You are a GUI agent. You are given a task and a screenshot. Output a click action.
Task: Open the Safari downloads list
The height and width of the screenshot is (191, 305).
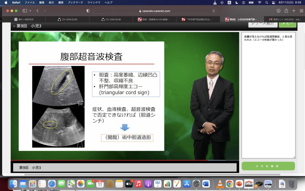(278, 11)
